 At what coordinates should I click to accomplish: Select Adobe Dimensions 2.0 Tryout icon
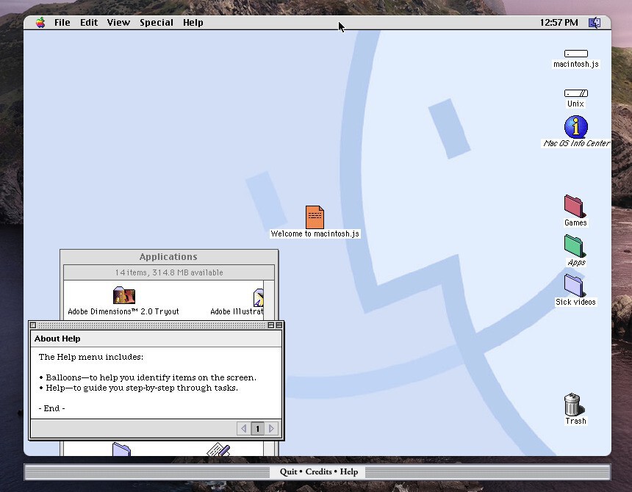[x=124, y=295]
